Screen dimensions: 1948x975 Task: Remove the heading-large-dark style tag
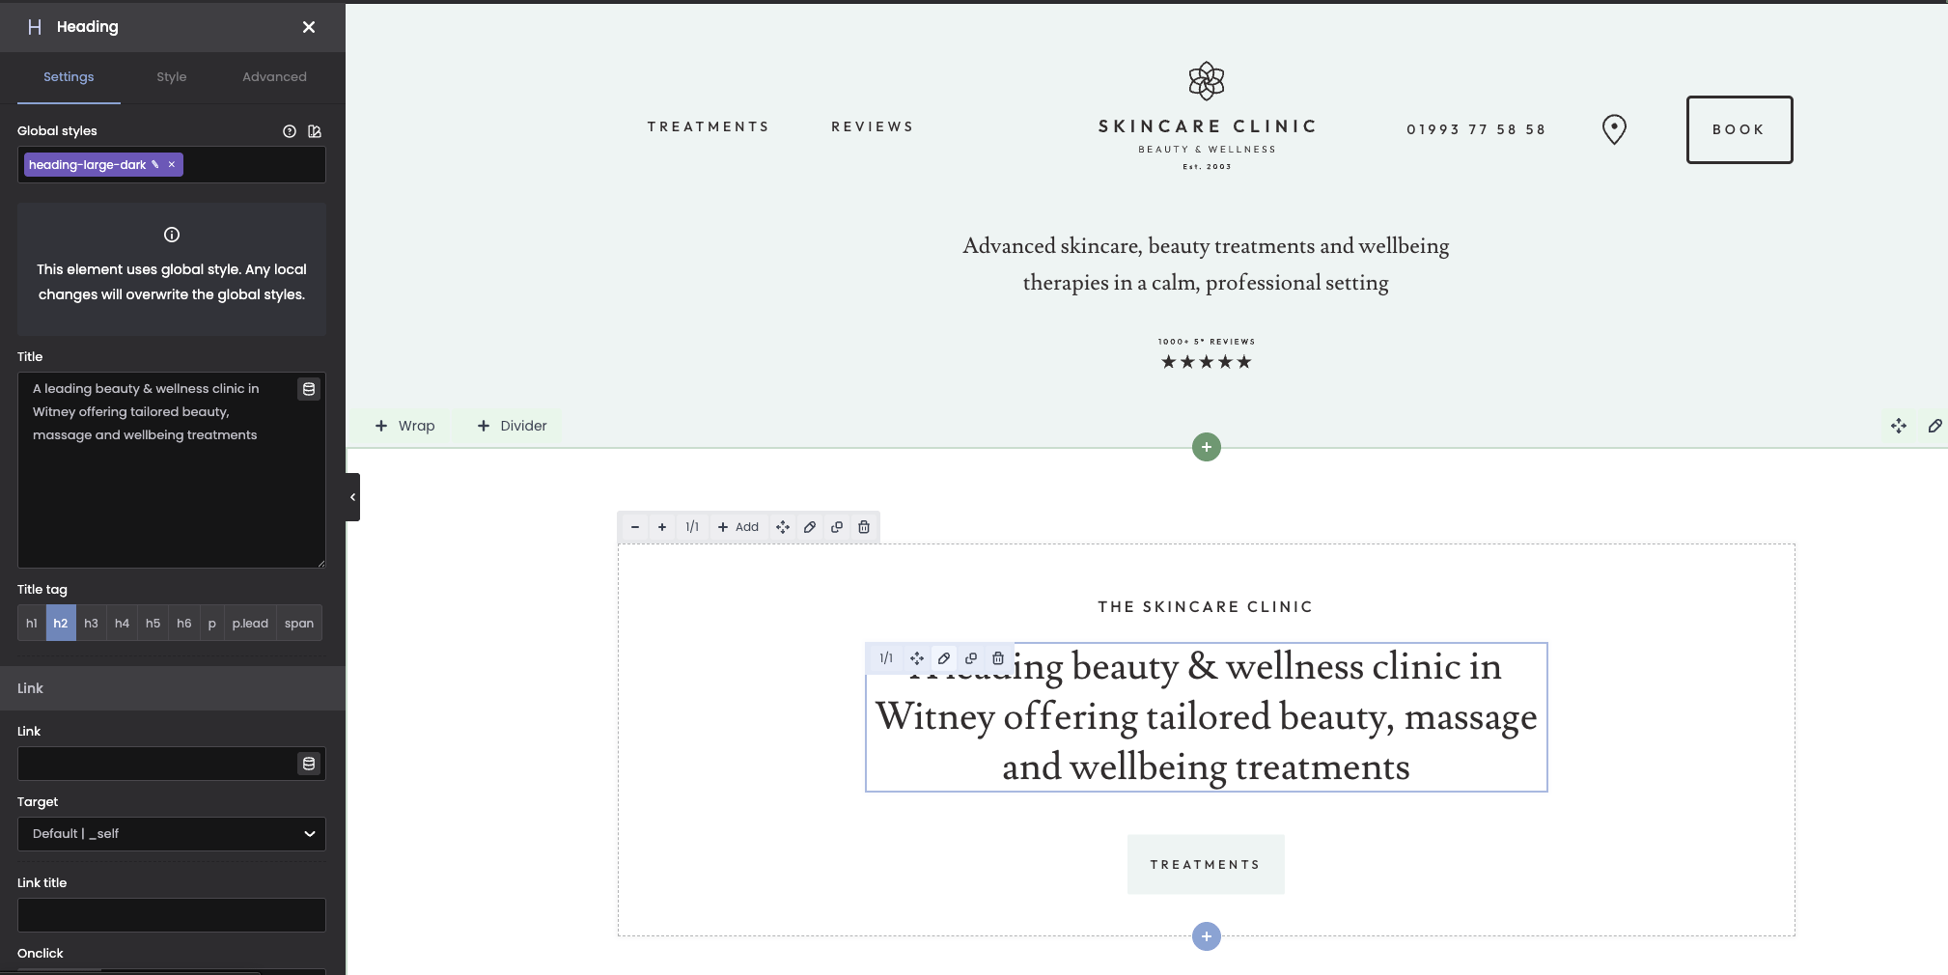[172, 164]
